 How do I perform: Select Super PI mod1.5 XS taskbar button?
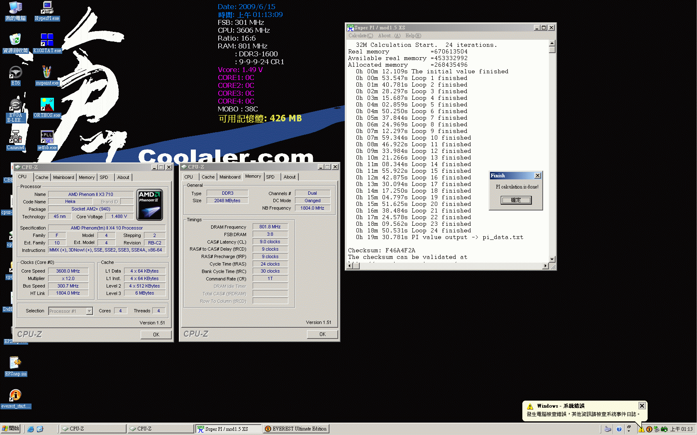tap(228, 429)
